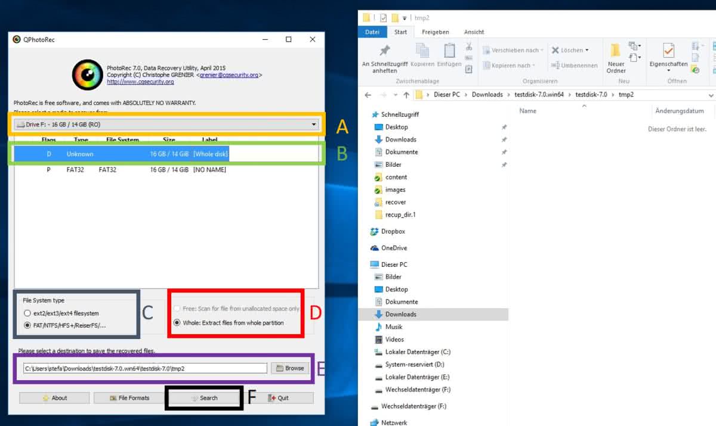Switch to the Start ribbon tab
Viewport: 716px width, 426px height.
pyautogui.click(x=401, y=32)
